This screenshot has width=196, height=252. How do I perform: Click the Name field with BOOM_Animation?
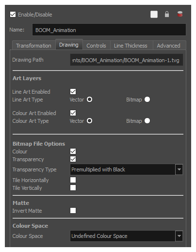tap(109, 30)
